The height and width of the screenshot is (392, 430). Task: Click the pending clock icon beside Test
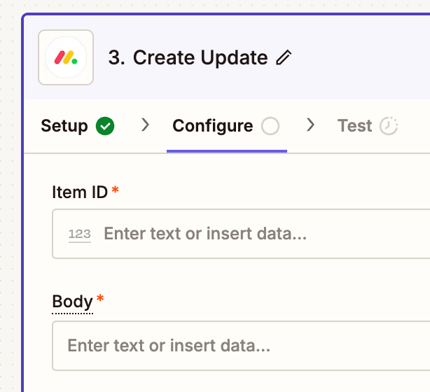tap(389, 126)
